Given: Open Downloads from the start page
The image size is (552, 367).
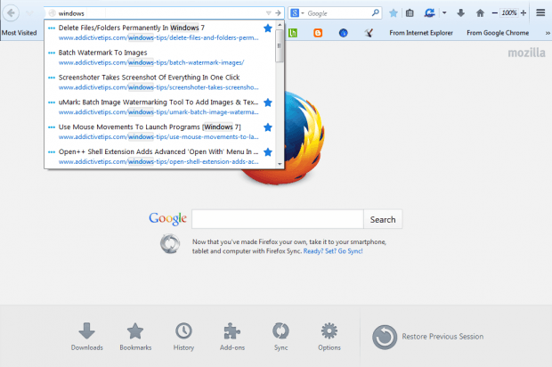Looking at the screenshot, I should (86, 336).
